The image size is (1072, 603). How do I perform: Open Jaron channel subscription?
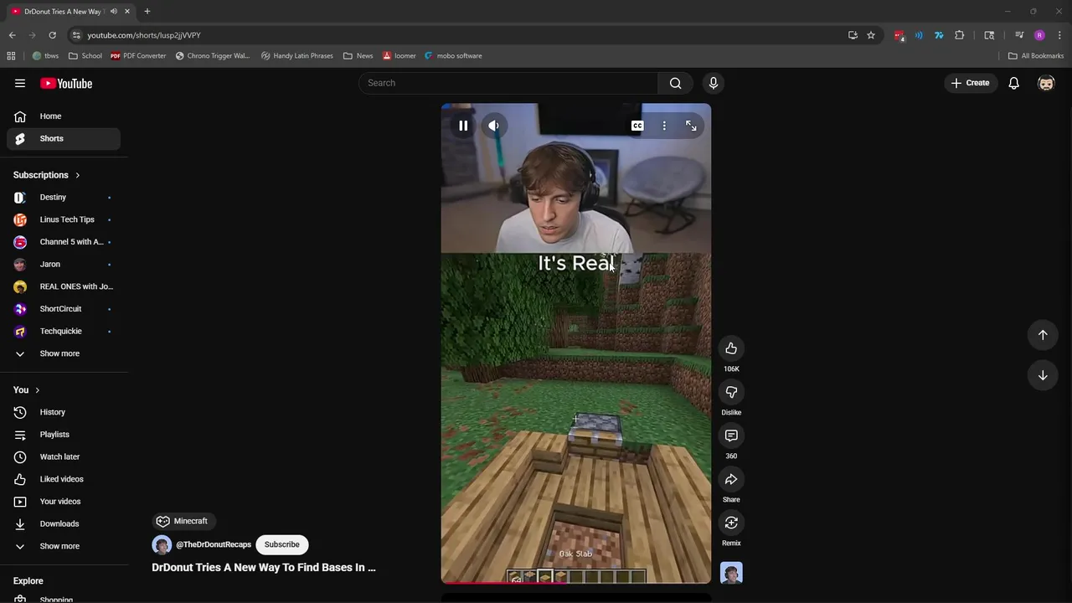[64, 264]
